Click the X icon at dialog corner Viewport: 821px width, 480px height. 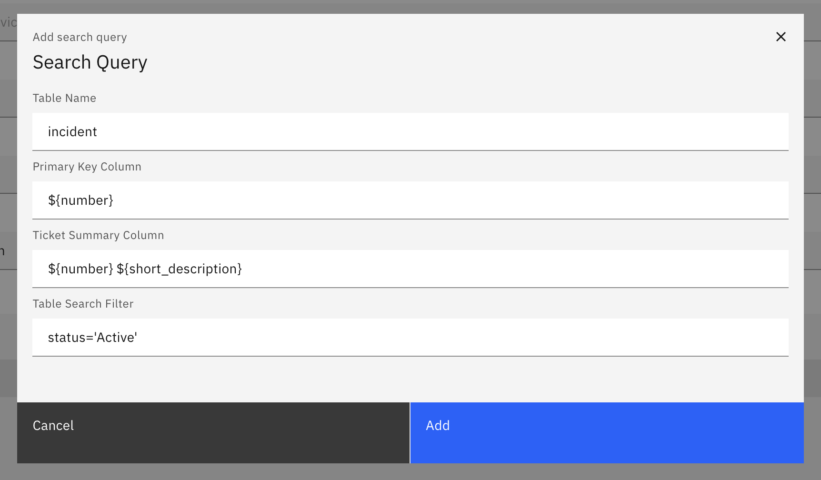click(x=781, y=37)
